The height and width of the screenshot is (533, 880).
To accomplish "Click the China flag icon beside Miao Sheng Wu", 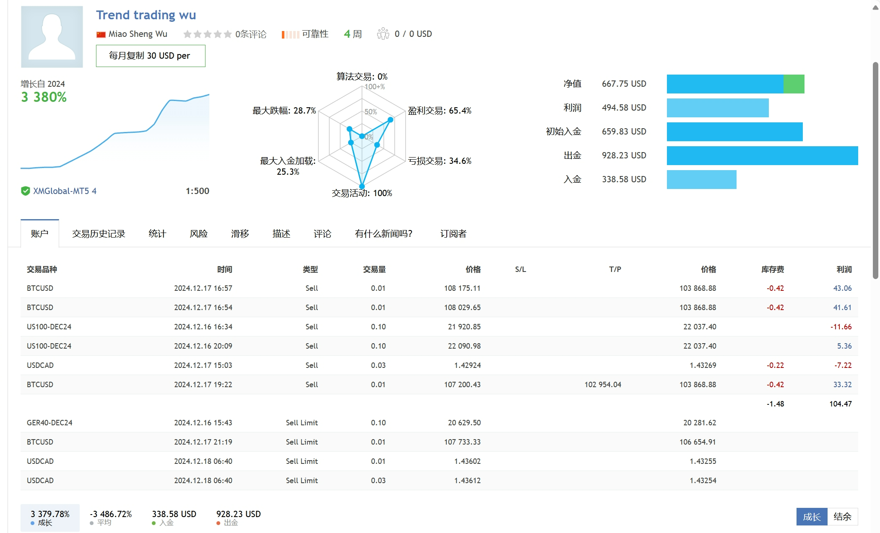I will (101, 34).
